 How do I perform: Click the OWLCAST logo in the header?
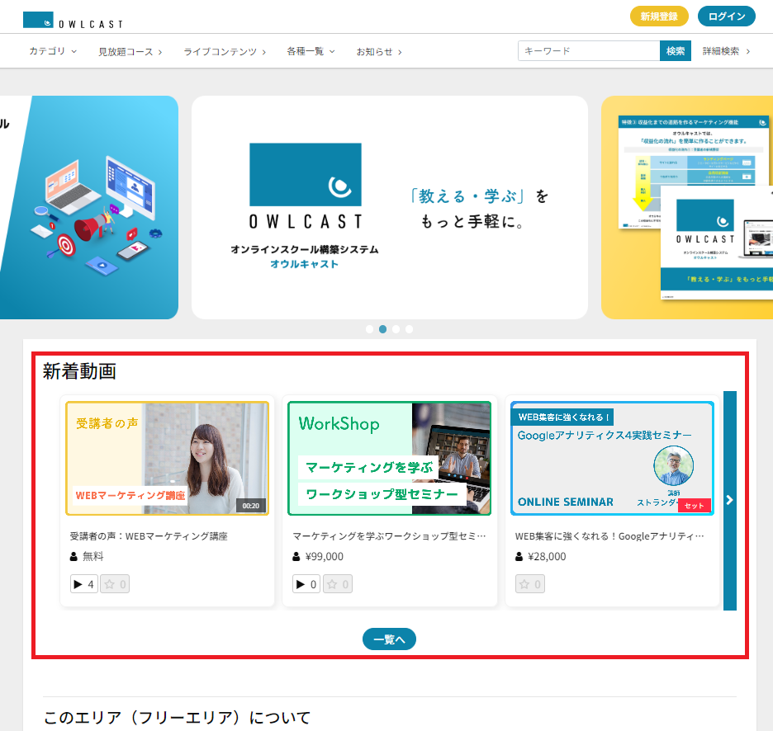click(73, 20)
